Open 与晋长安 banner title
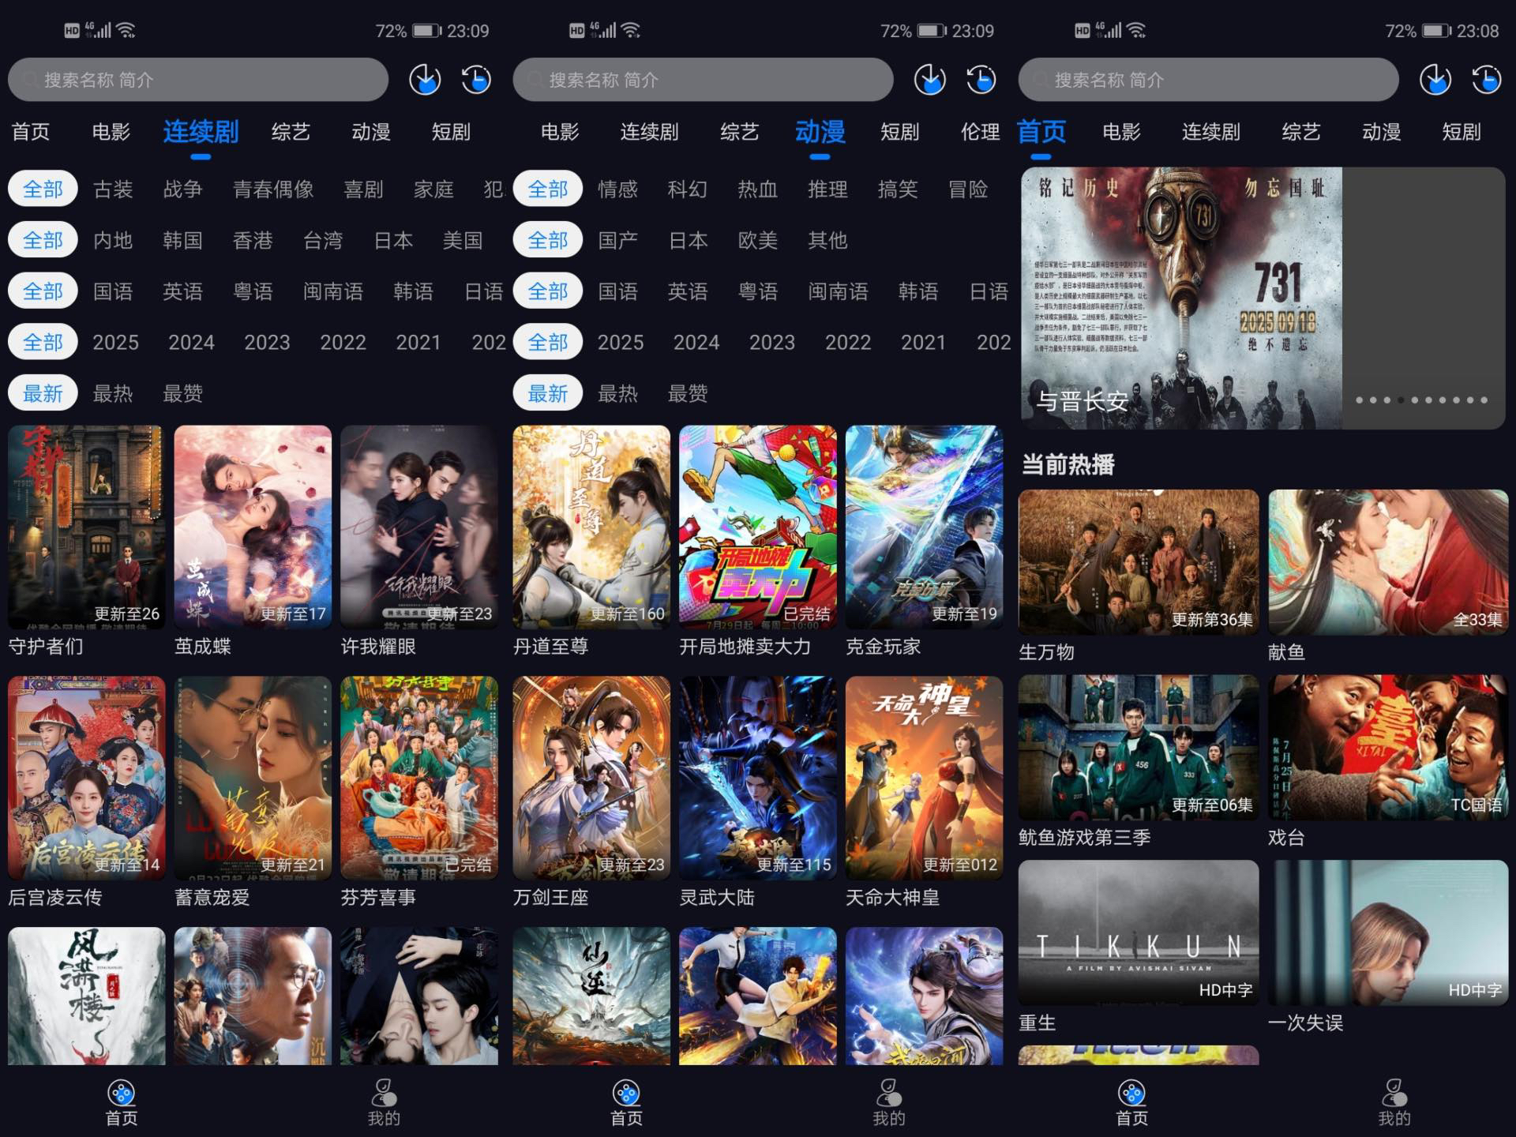1516x1137 pixels. (1082, 401)
